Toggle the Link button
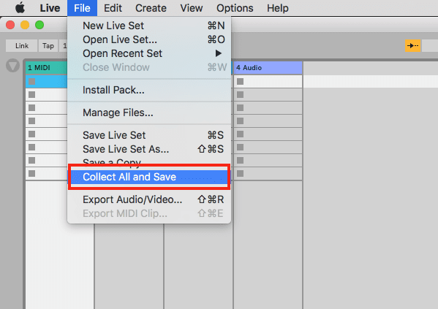Viewport: 438px width, 309px height. pyautogui.click(x=21, y=46)
